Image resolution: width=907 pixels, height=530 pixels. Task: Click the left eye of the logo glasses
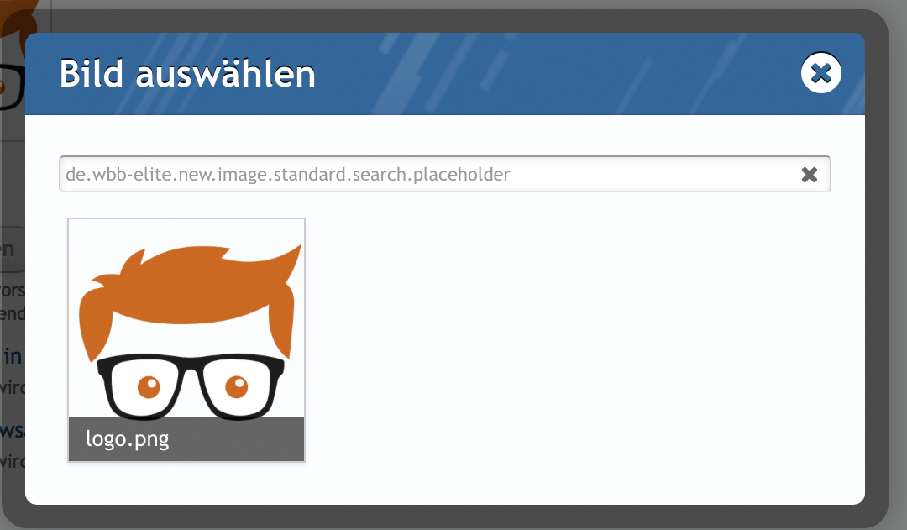pyautogui.click(x=149, y=386)
